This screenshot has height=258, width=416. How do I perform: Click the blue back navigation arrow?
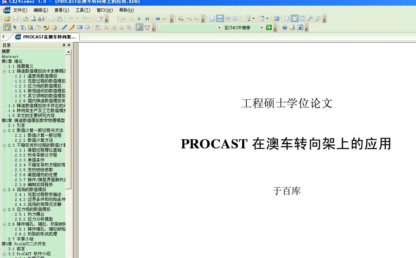(x=158, y=19)
